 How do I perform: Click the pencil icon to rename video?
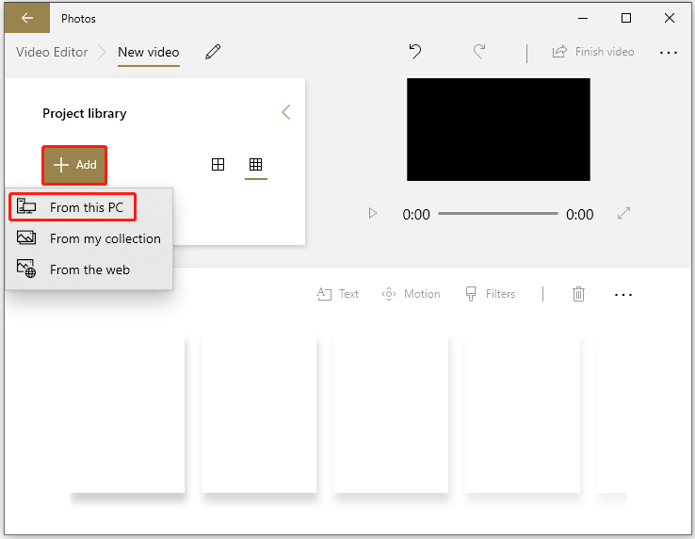click(213, 52)
